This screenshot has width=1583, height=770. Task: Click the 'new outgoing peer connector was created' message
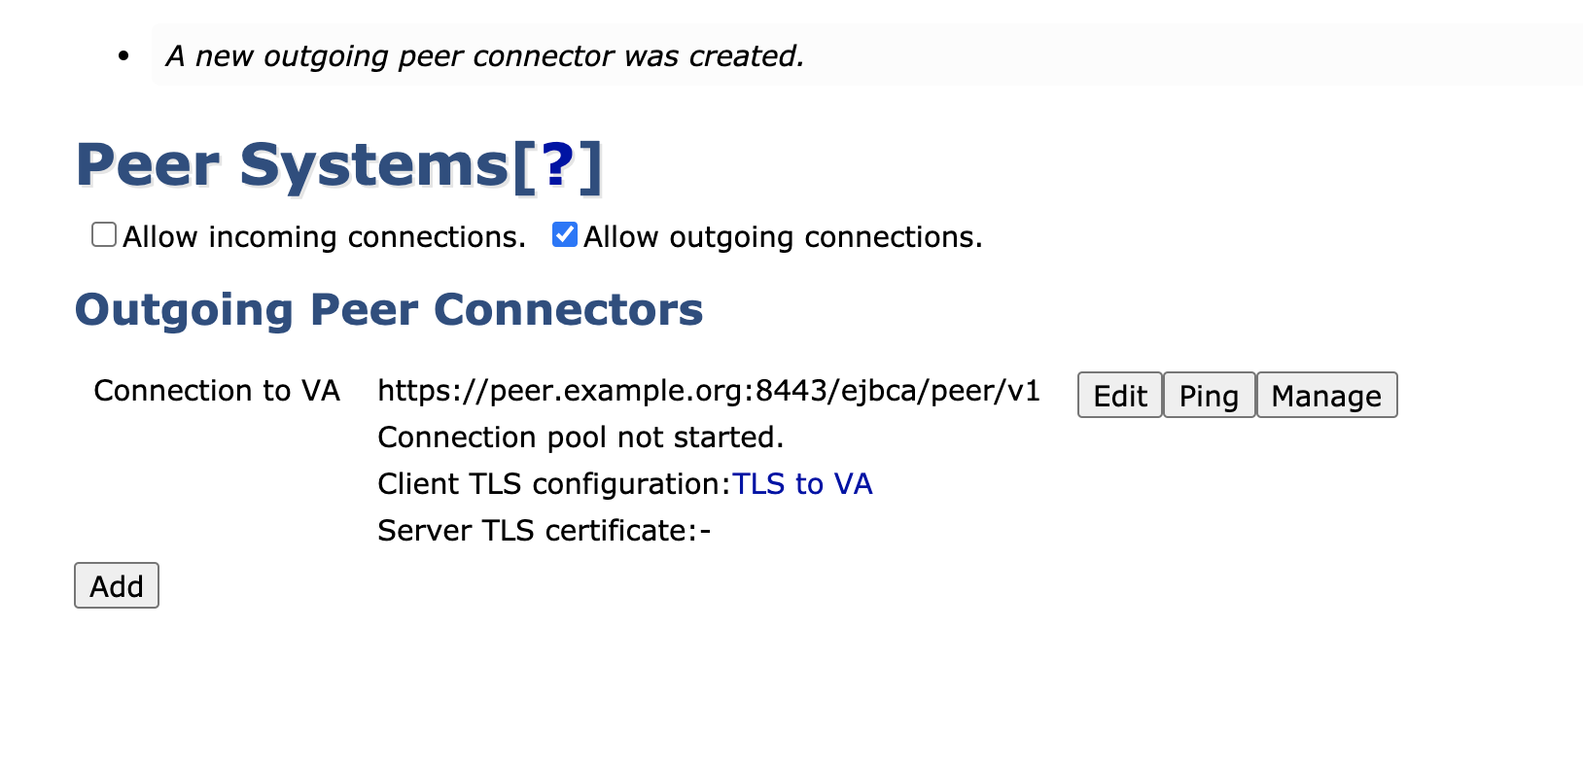(x=485, y=56)
